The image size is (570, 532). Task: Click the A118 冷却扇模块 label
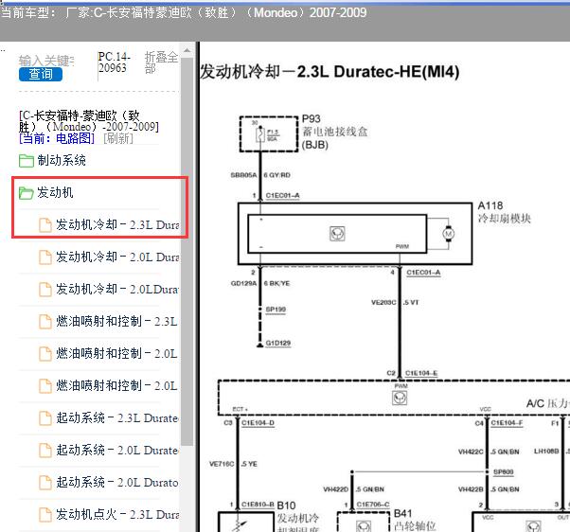point(504,212)
